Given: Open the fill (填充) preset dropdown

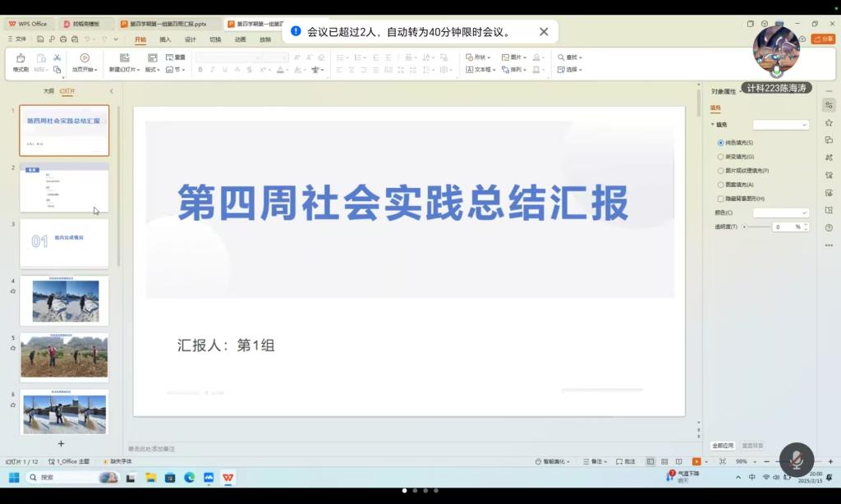Looking at the screenshot, I should point(781,125).
